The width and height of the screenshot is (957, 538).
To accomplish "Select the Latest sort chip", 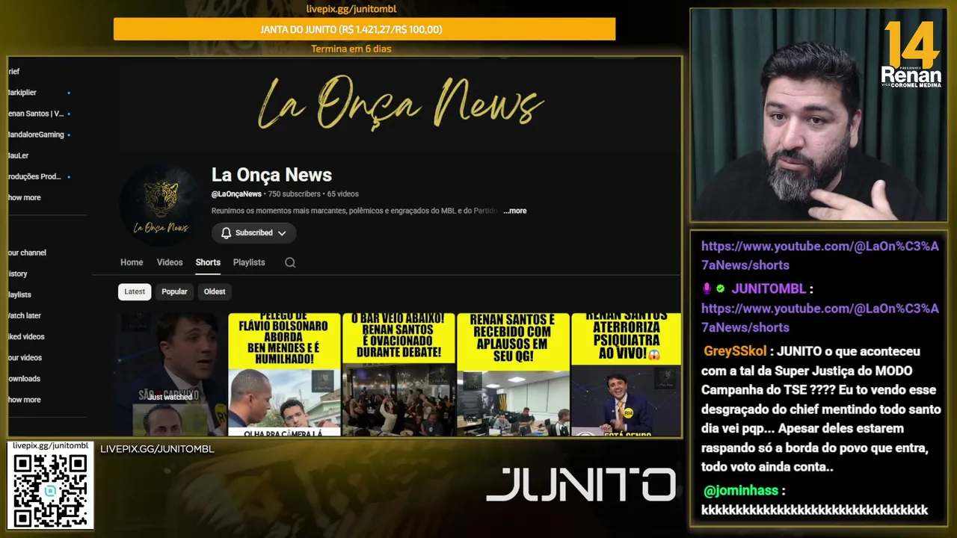I will click(x=135, y=291).
